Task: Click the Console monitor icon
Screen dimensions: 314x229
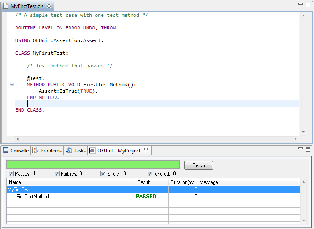Action: coord(5,150)
